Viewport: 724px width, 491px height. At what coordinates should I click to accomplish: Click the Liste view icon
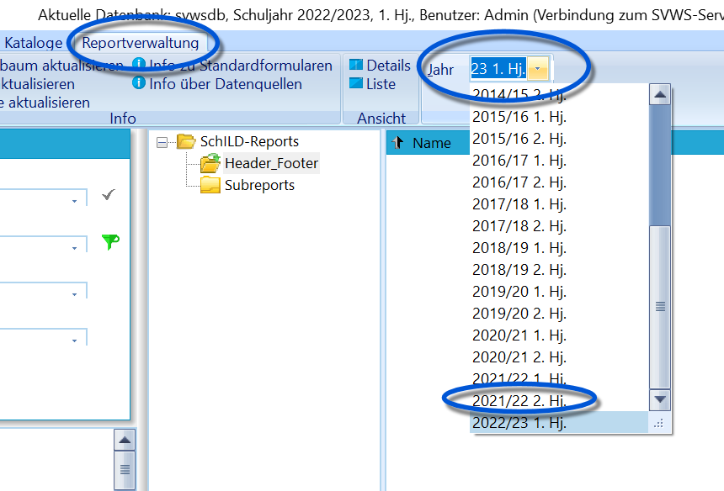pos(356,83)
